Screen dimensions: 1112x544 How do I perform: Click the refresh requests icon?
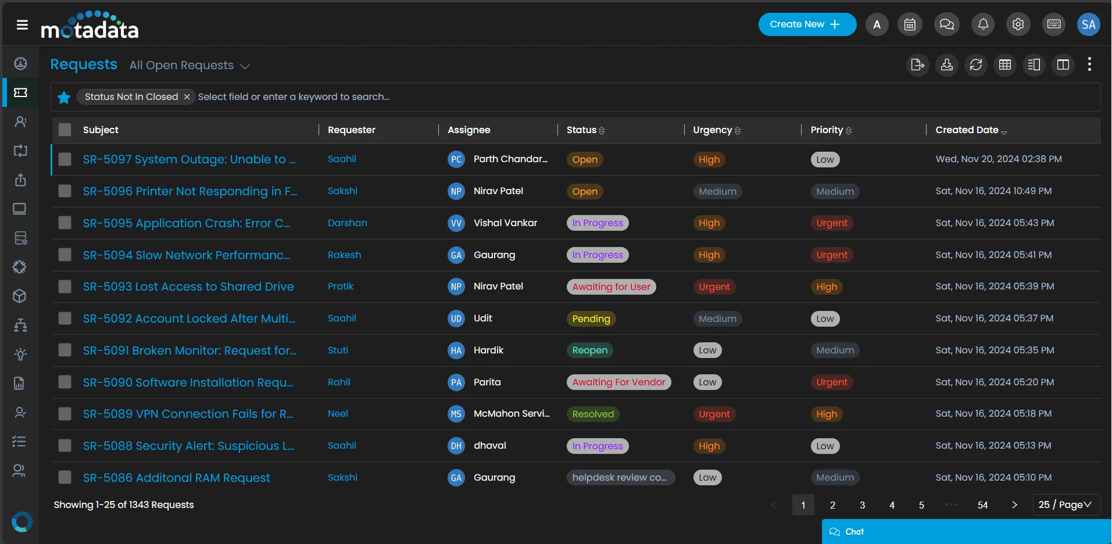click(976, 65)
